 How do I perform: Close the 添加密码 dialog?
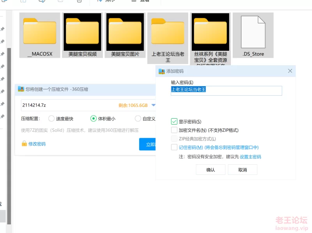coord(290,71)
